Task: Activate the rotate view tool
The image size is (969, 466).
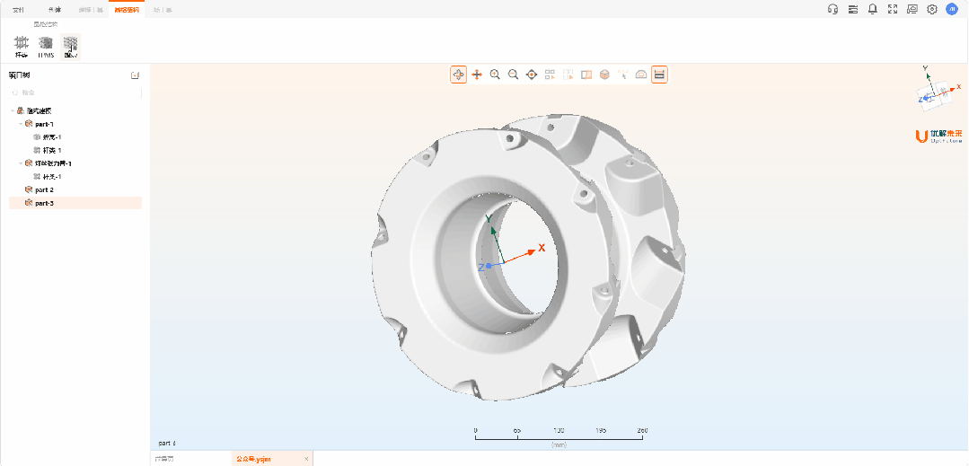Action: (x=458, y=75)
